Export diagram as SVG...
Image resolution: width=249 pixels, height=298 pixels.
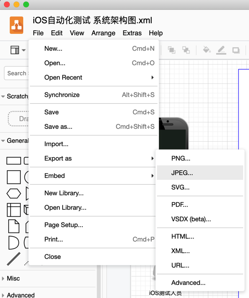click(200, 187)
